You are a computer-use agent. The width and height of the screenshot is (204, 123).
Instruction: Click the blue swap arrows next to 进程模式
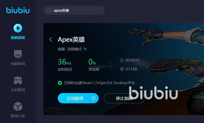point(85,49)
